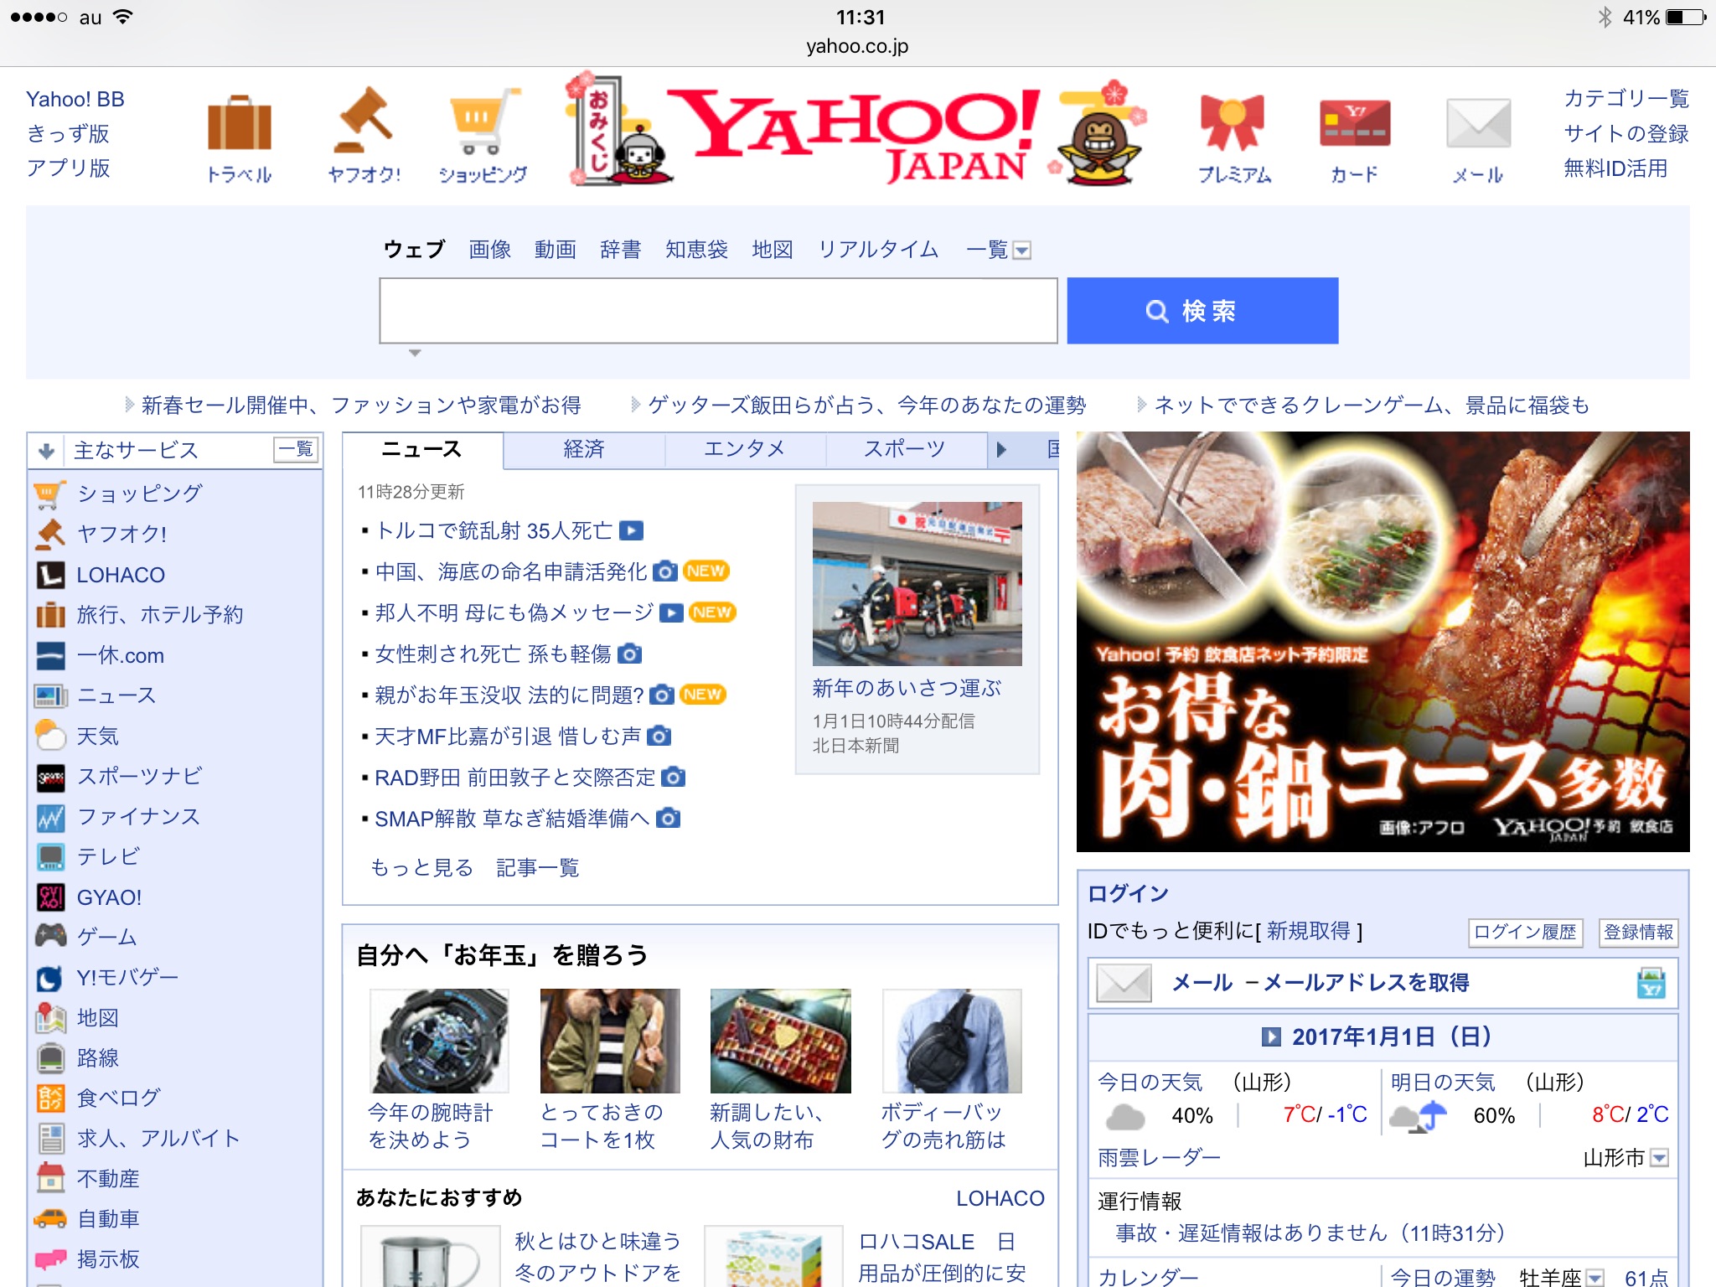This screenshot has height=1287, width=1716.
Task: Click the テレビ icon in sidebar
Action: (49, 856)
